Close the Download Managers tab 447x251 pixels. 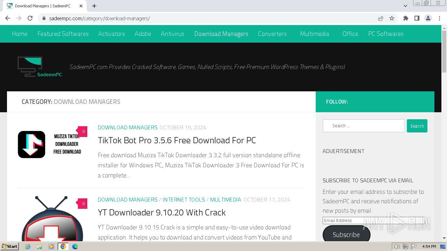81,6
